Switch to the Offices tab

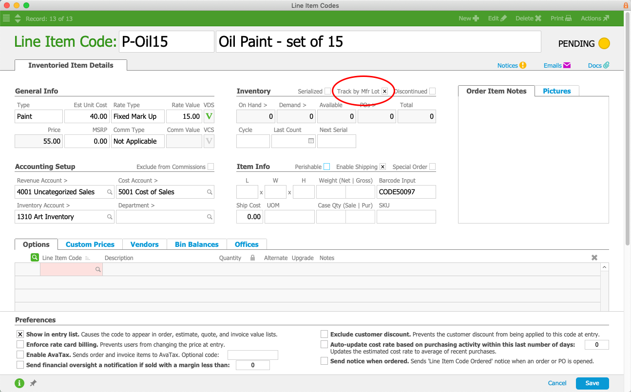point(247,244)
